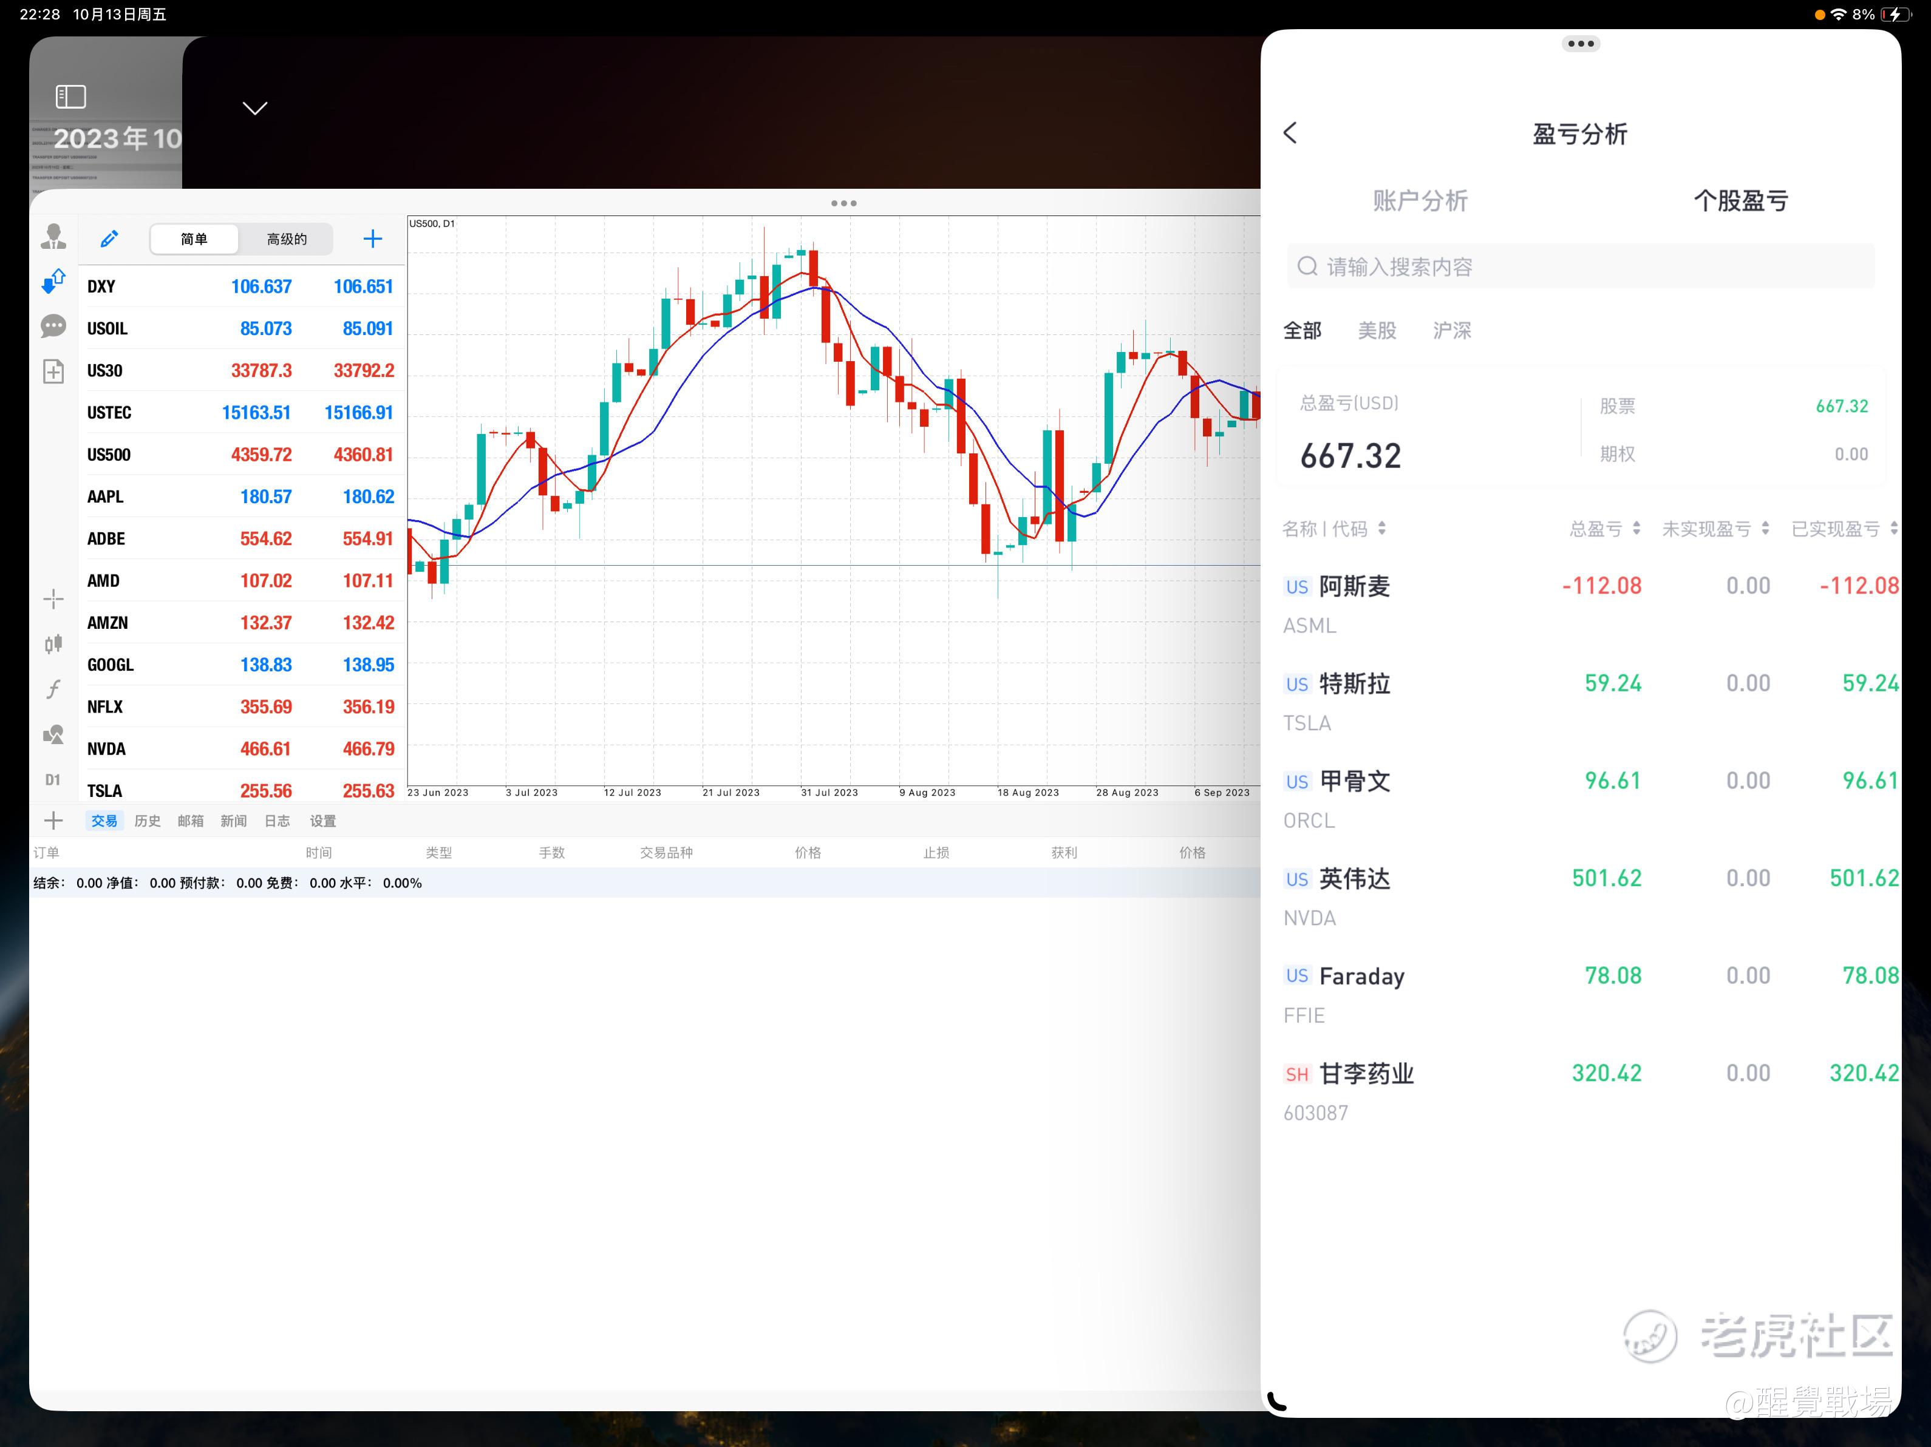Open 阿斯麦 ASML profit row
This screenshot has height=1447, width=1931.
1581,605
